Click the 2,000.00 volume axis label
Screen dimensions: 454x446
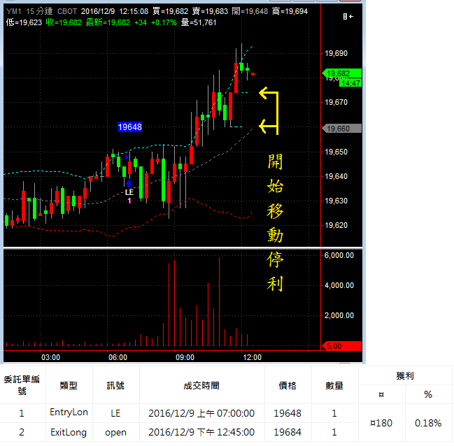tap(339, 315)
